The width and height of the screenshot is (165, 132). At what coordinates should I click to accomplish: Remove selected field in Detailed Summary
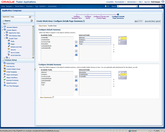(76, 86)
